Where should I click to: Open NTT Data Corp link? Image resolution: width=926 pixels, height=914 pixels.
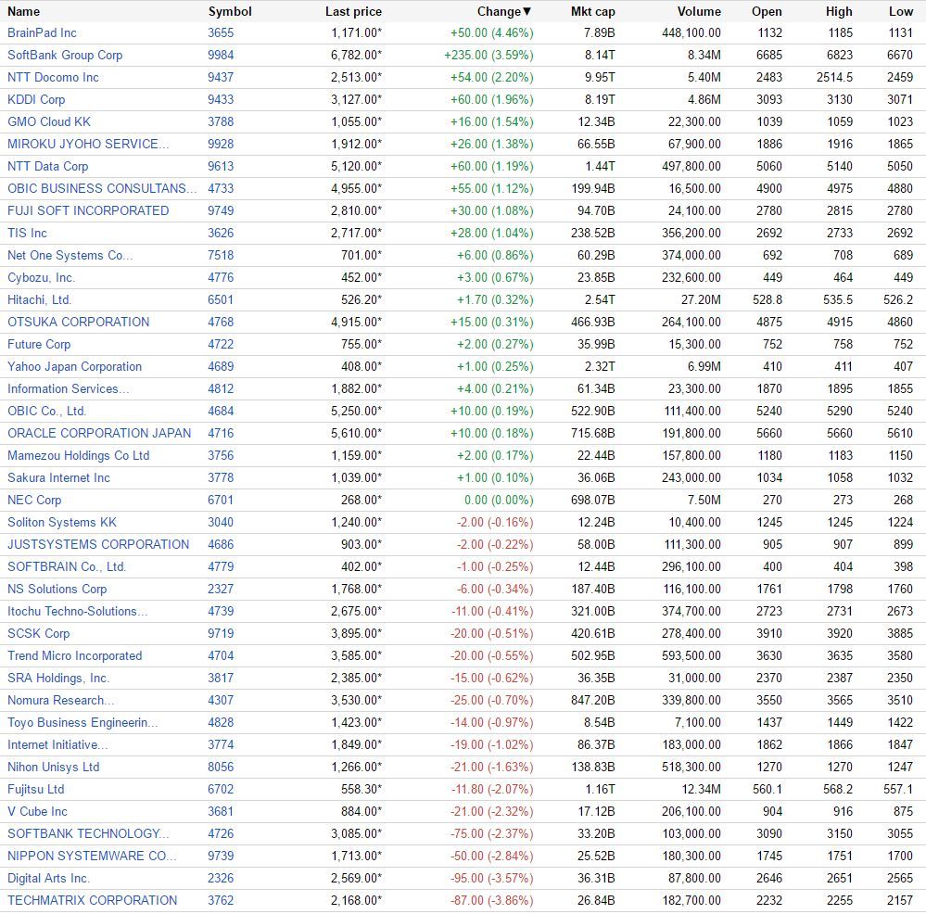(48, 167)
